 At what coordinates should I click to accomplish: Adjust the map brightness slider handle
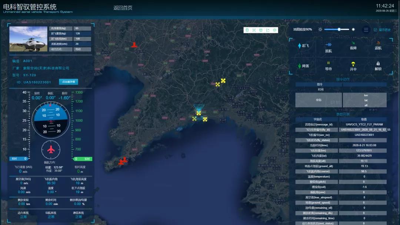coord(339,30)
